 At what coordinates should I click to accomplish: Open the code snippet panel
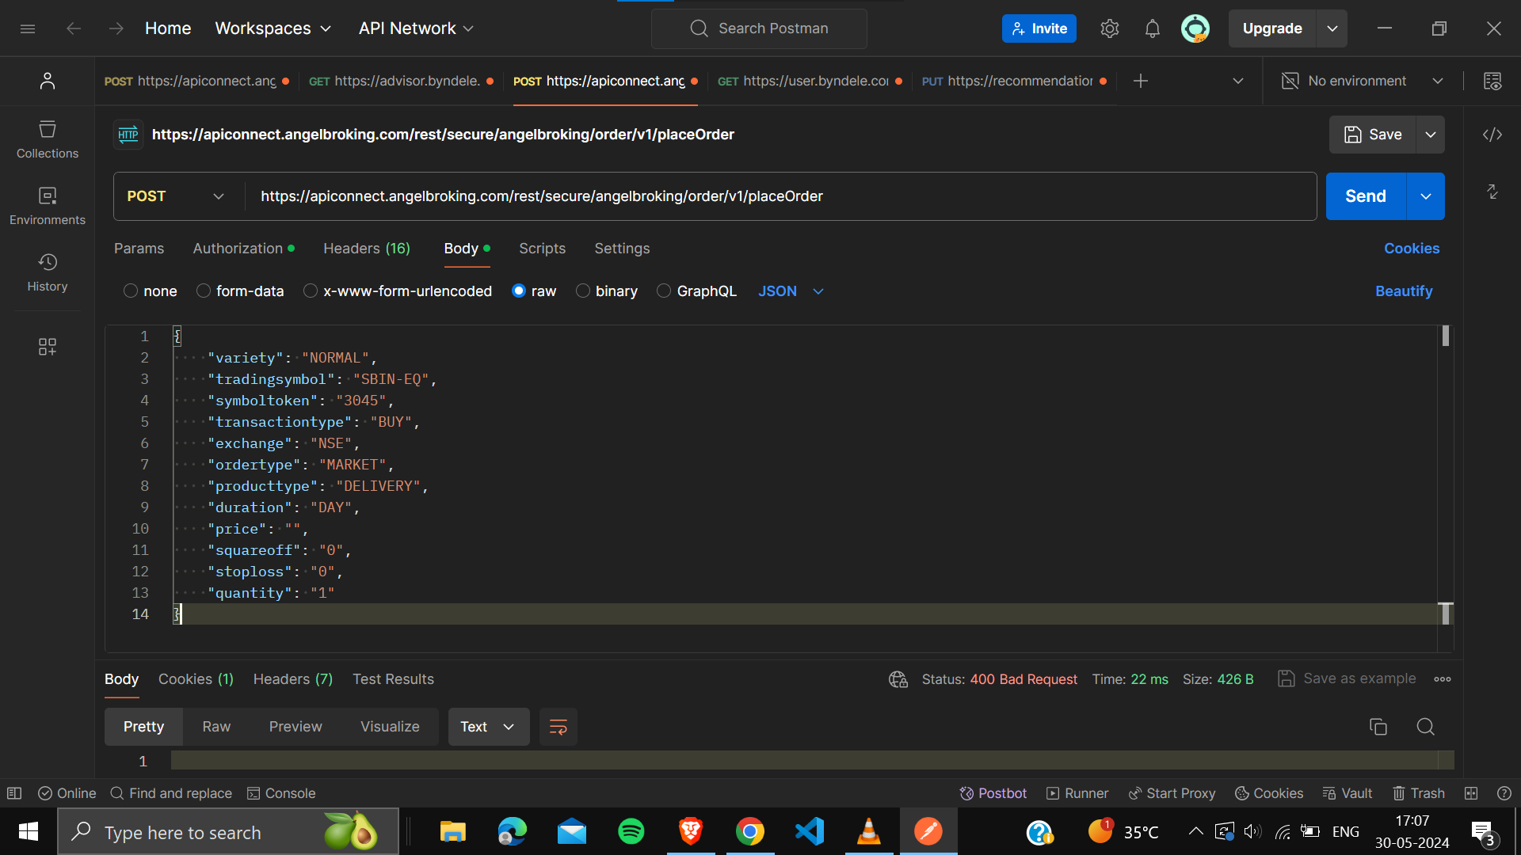pos(1492,135)
